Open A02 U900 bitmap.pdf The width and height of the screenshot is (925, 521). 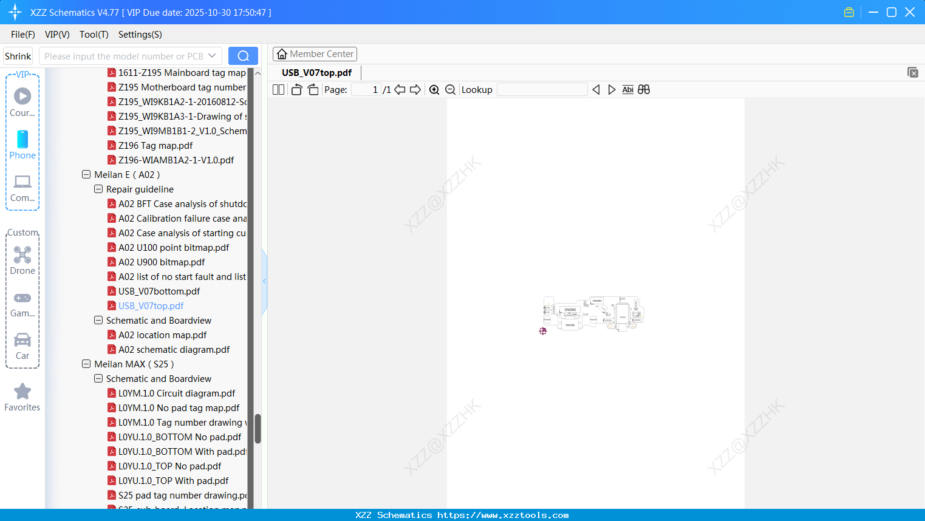click(162, 262)
